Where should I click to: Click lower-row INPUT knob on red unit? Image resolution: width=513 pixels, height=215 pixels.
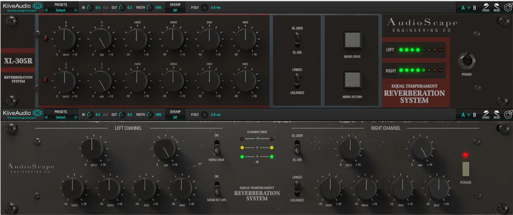pyautogui.click(x=65, y=81)
